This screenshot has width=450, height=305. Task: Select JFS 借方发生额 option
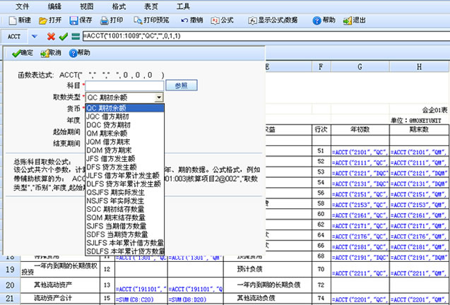(x=125, y=158)
